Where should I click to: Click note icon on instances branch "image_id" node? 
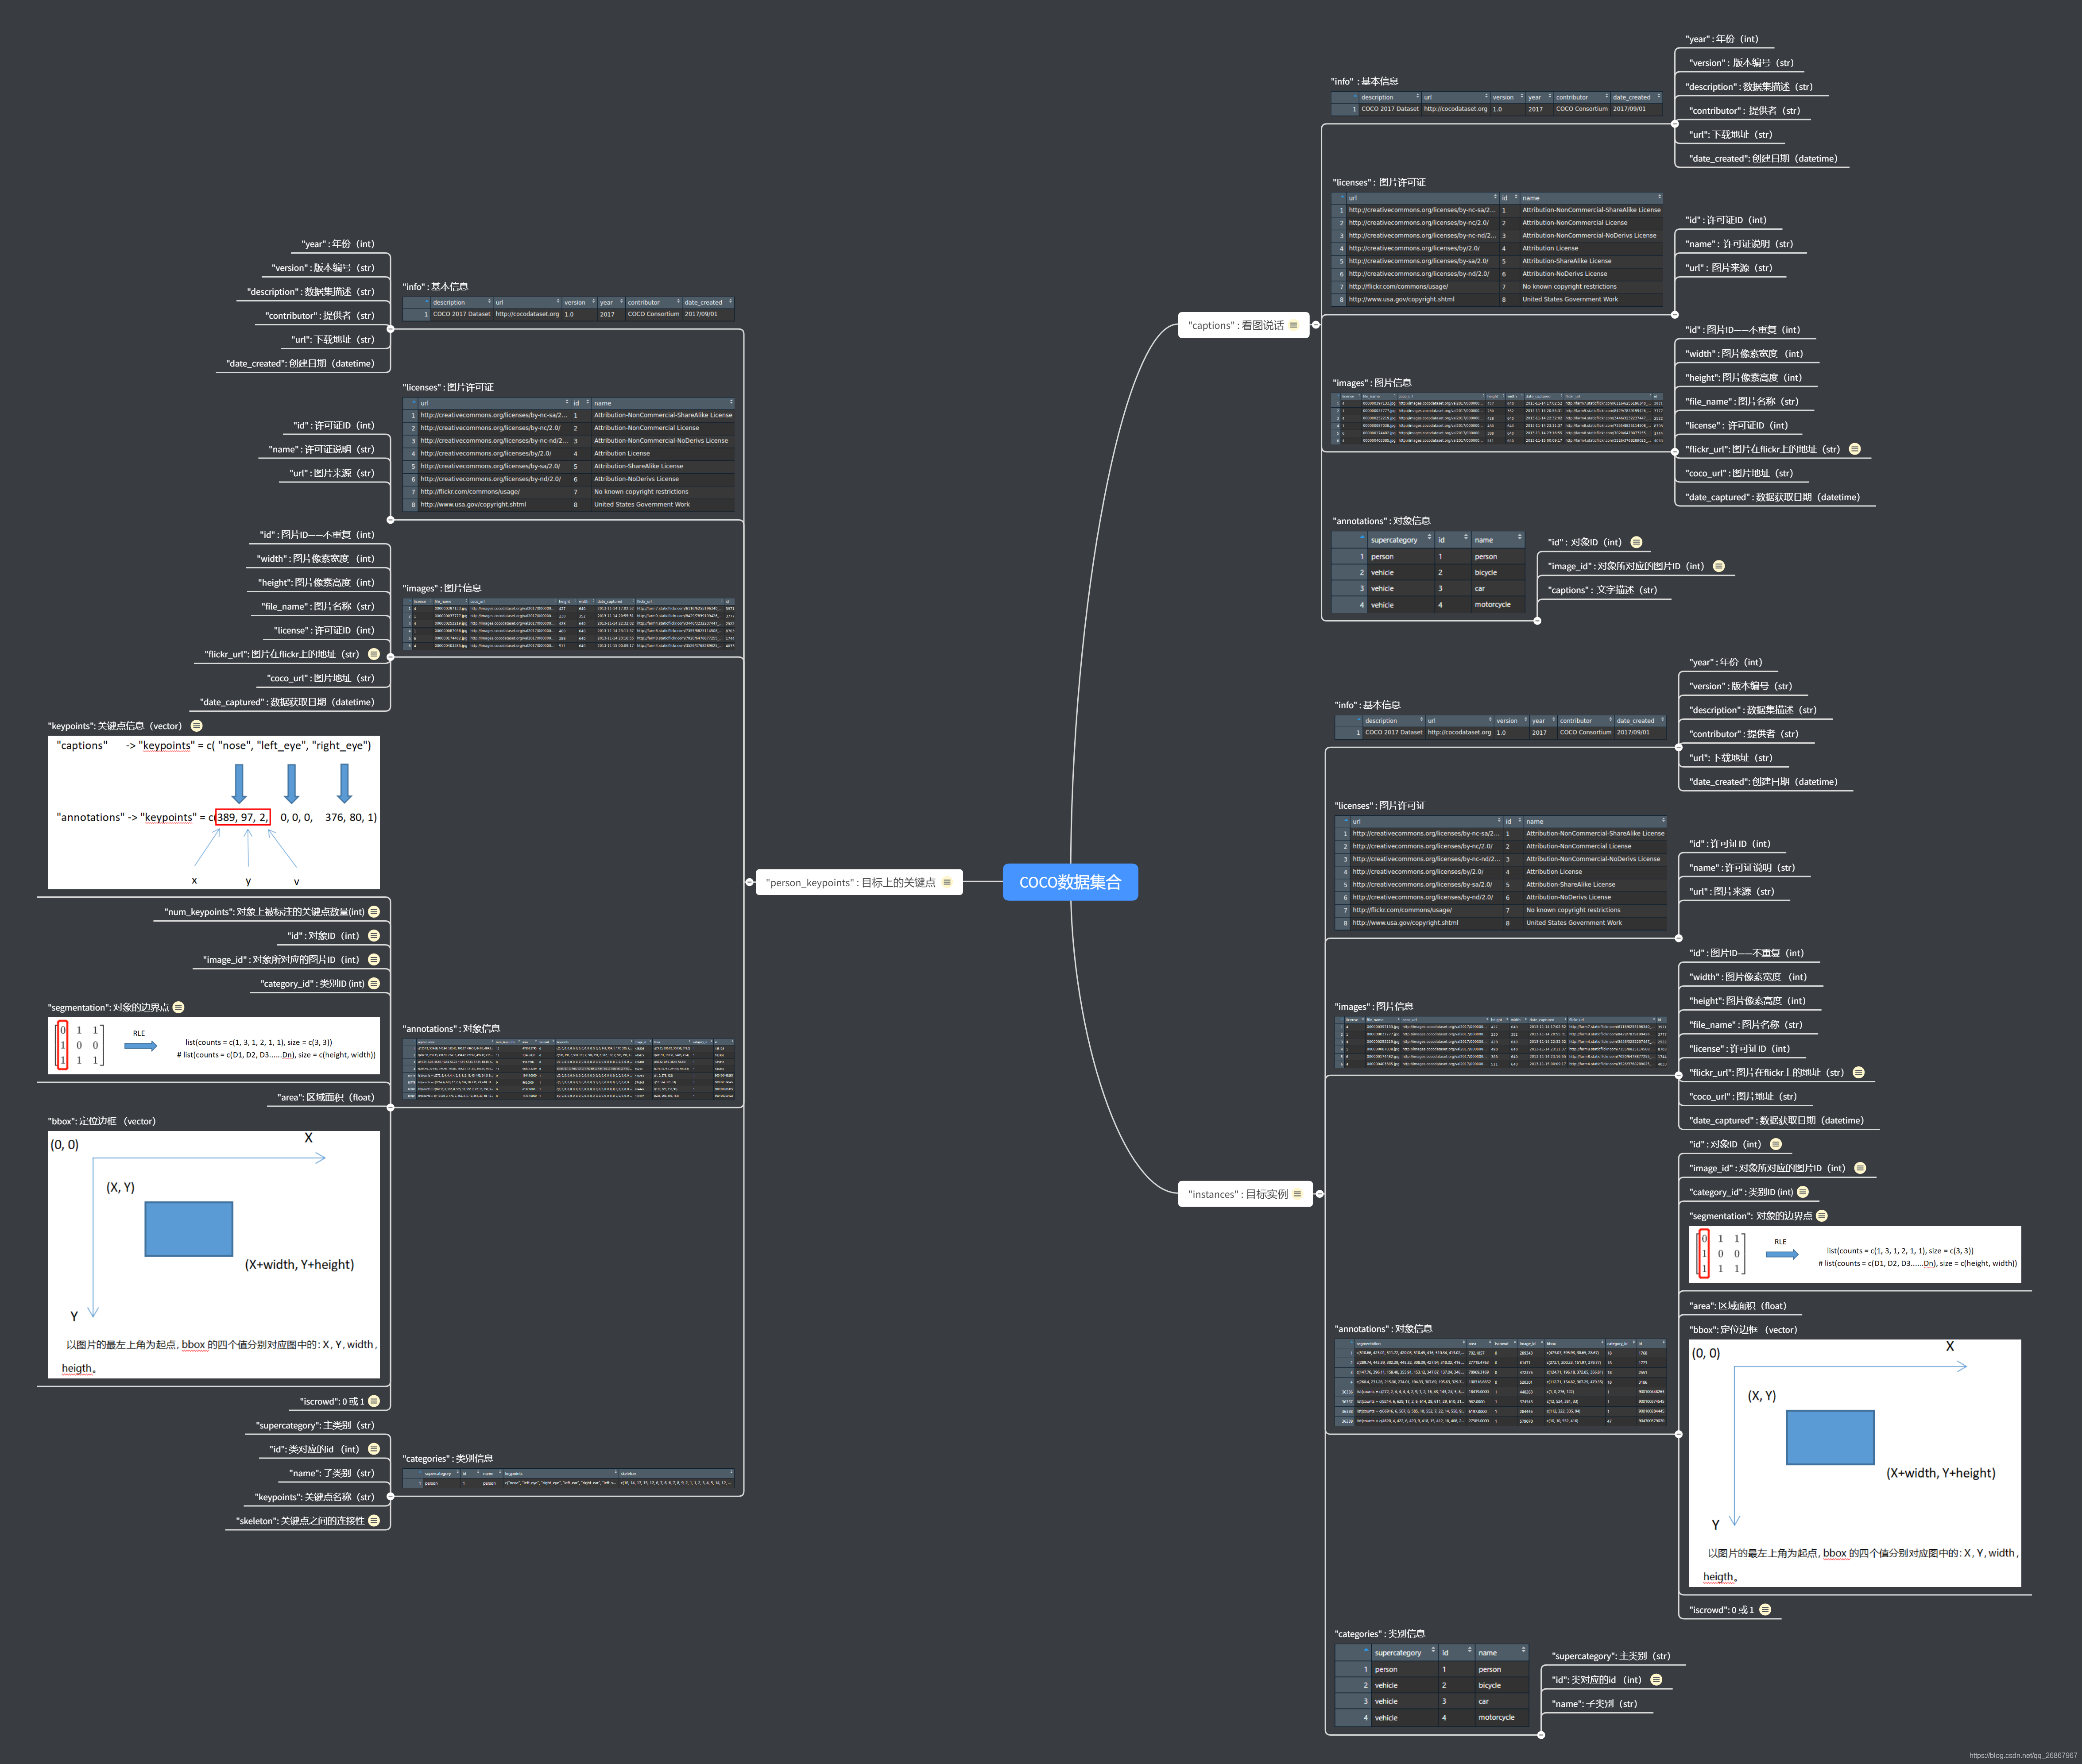pos(1860,1168)
